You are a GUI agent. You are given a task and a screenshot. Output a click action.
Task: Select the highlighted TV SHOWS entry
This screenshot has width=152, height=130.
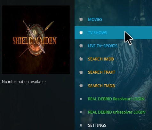click(113, 32)
